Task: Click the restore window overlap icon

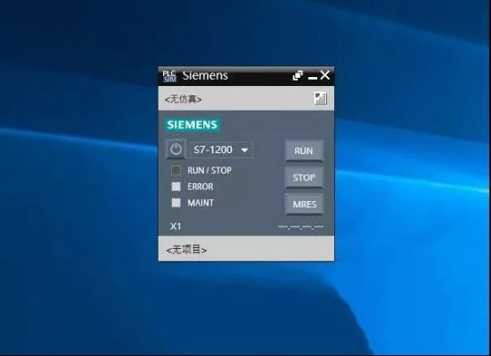Action: tap(298, 75)
